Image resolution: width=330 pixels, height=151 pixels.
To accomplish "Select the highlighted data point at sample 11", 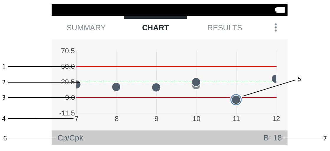I will pyautogui.click(x=236, y=100).
